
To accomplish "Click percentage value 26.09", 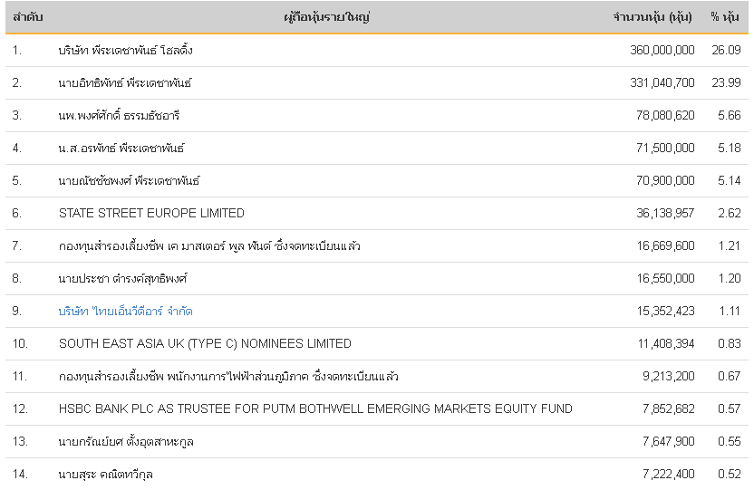I will (x=726, y=50).
